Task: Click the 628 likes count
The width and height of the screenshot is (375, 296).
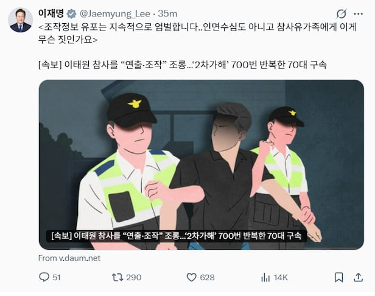Action: (207, 278)
